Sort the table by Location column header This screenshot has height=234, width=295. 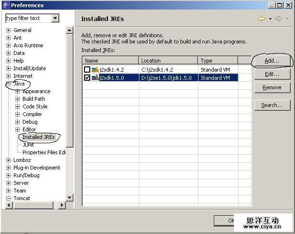pyautogui.click(x=169, y=61)
